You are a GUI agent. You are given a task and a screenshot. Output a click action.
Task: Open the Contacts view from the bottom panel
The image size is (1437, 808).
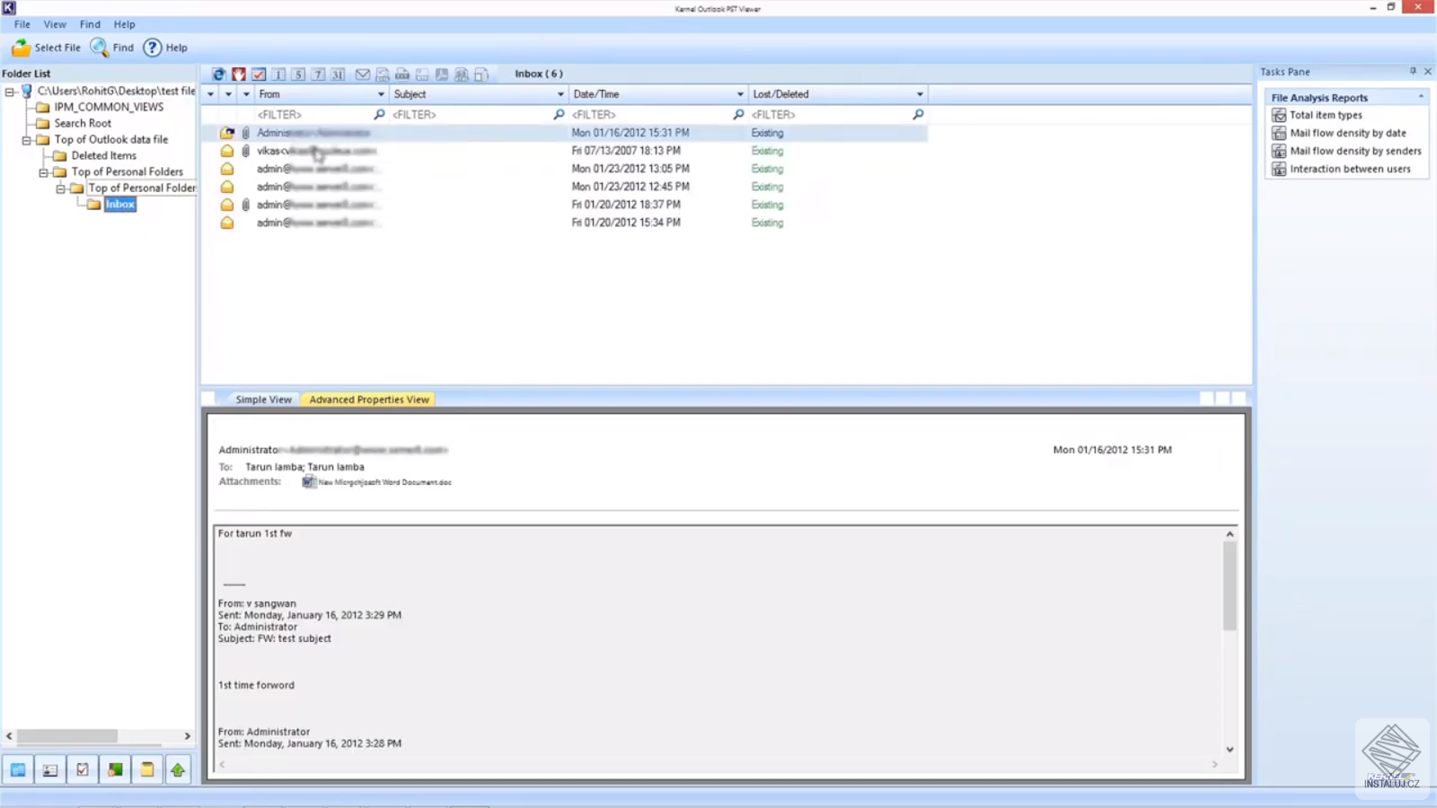tap(49, 769)
